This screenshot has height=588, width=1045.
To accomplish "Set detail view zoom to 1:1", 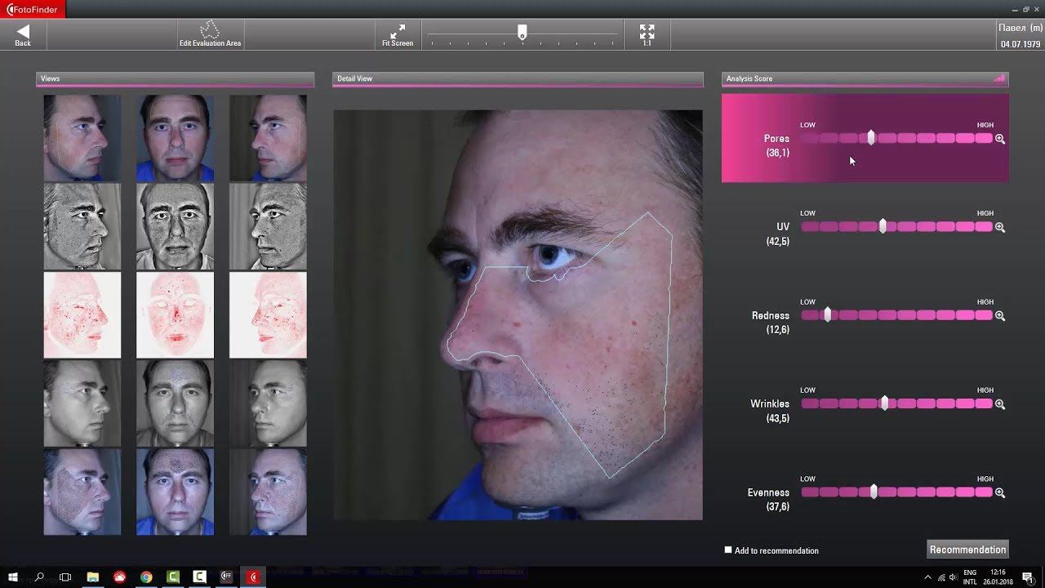I will [x=647, y=34].
